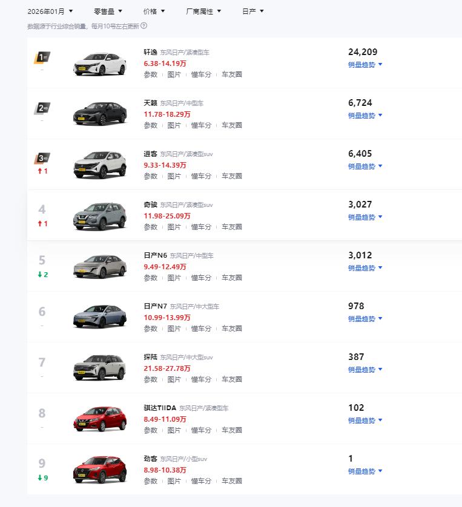Open the 日产 brand dropdown
Image resolution: width=462 pixels, height=507 pixels.
(252, 11)
